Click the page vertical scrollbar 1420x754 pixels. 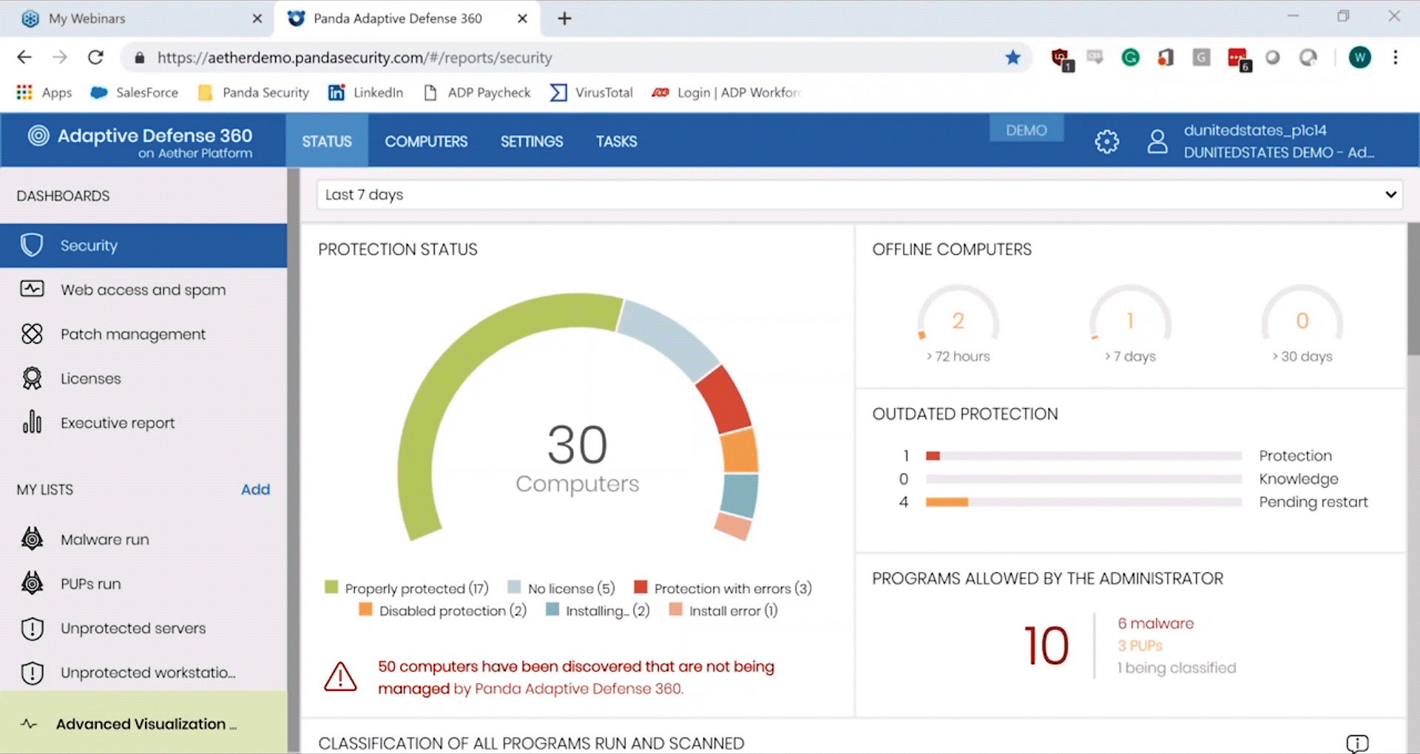(x=1413, y=288)
